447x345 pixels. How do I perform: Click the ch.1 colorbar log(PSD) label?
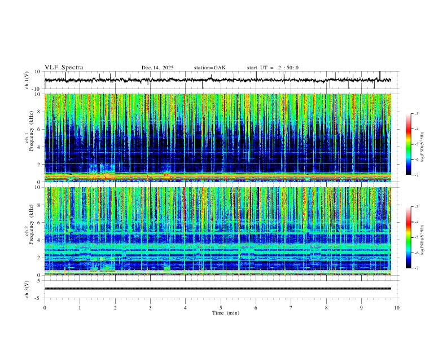[423, 147]
